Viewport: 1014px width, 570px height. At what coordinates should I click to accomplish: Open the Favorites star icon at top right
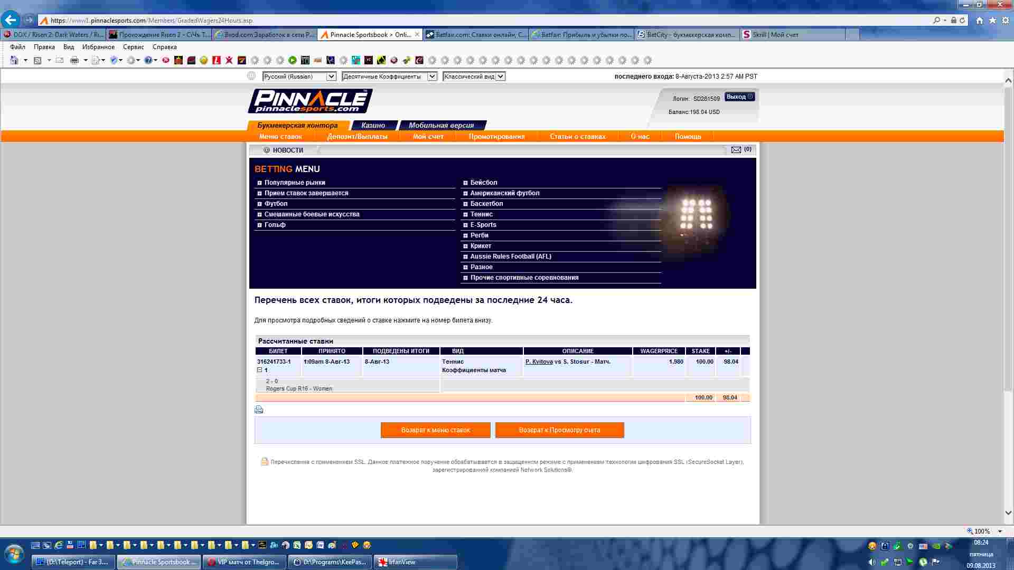[x=992, y=20]
